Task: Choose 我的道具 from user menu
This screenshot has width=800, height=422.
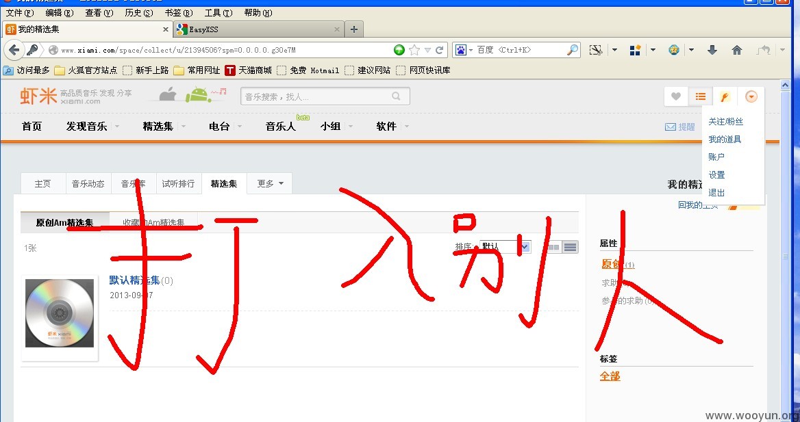Action: (725, 139)
